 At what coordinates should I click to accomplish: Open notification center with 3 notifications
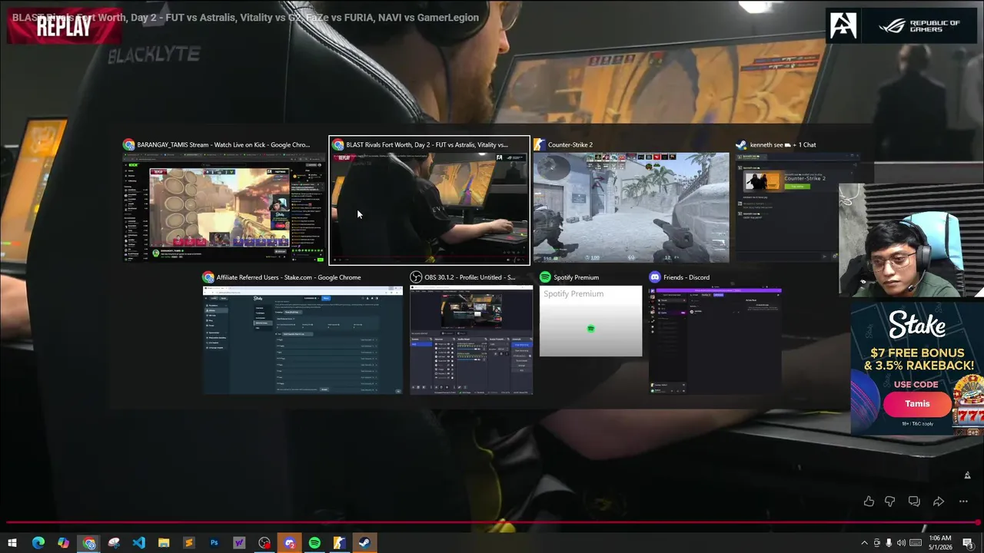click(x=970, y=543)
